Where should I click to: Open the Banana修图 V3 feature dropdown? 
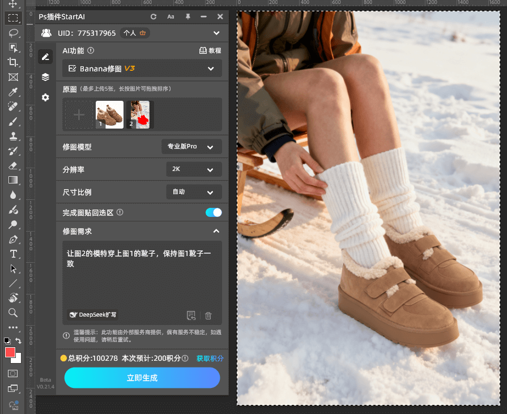[142, 67]
